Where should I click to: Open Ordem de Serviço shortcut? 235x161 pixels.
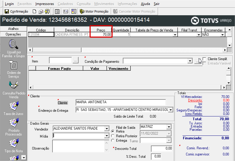[13, 69]
